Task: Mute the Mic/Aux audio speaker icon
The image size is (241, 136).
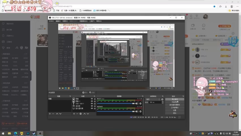Action: point(137,103)
